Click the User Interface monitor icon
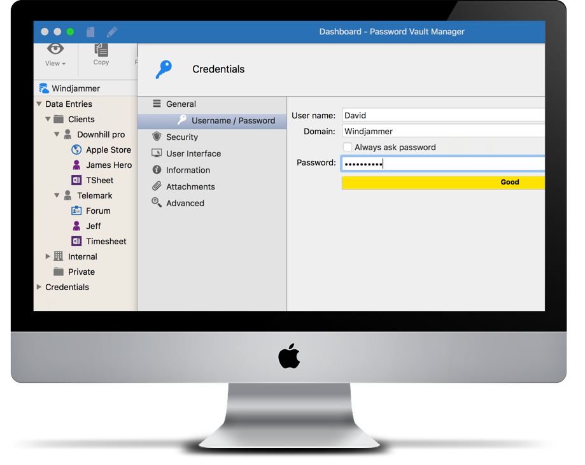 tap(157, 153)
